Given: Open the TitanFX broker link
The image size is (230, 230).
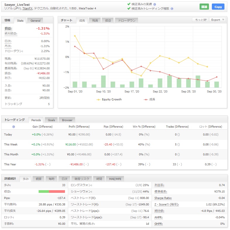Looking at the screenshot, I should [28, 9].
